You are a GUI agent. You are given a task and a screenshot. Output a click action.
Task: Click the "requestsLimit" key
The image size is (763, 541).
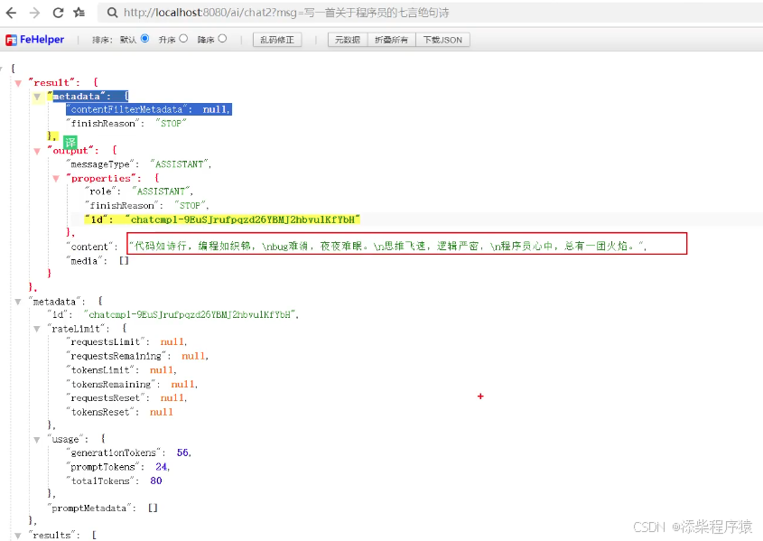tap(106, 342)
